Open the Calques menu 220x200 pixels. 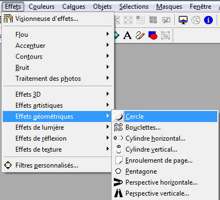point(74,7)
